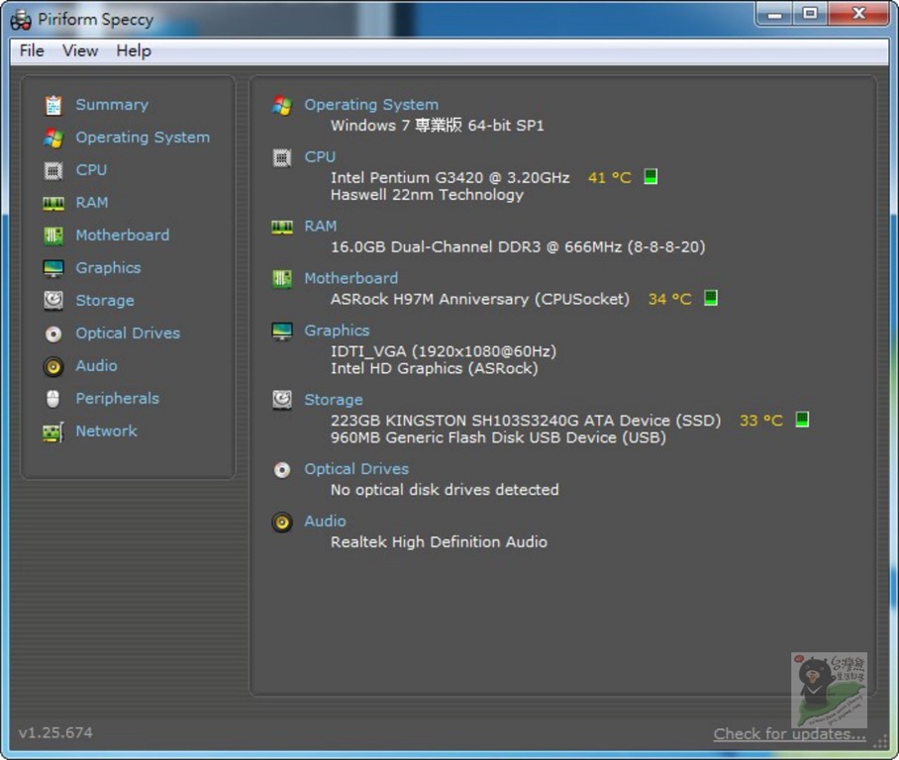Select Audio in the sidebar
Viewport: 899px width, 760px height.
pos(96,366)
